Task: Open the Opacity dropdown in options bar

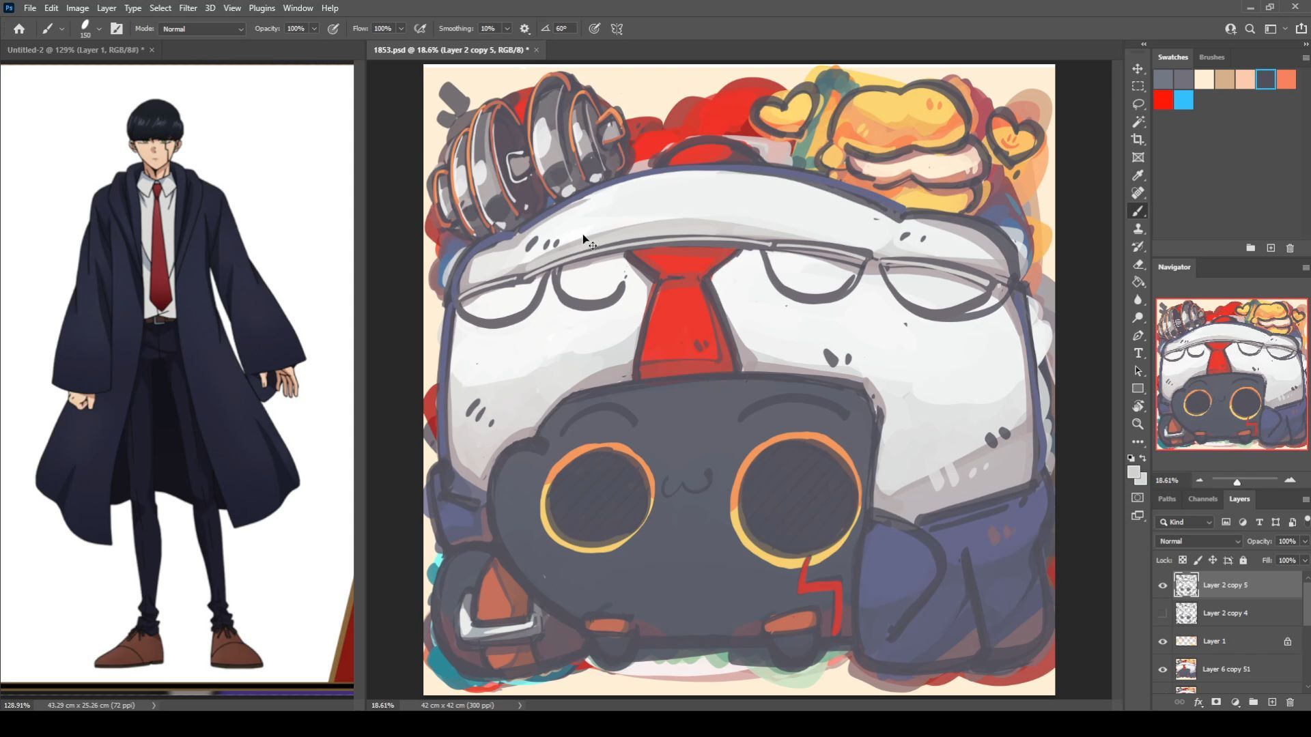Action: (x=314, y=29)
